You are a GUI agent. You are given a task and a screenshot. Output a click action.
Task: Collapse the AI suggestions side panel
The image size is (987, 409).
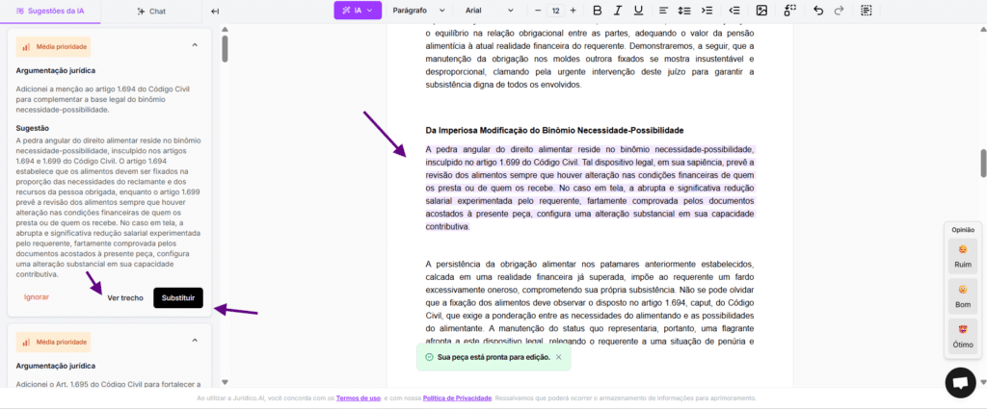(x=215, y=11)
